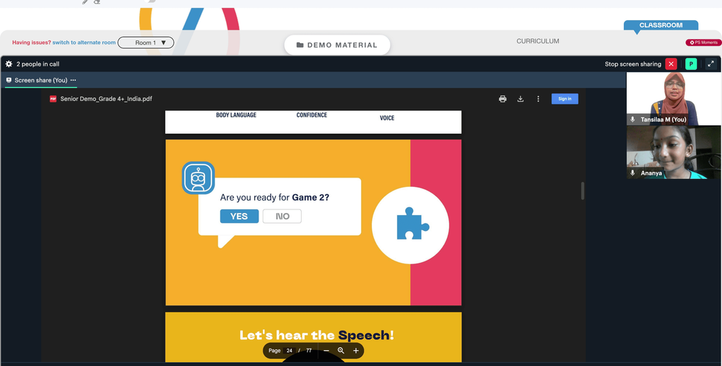Stop screen sharing with red X button
The height and width of the screenshot is (366, 722).
click(671, 64)
